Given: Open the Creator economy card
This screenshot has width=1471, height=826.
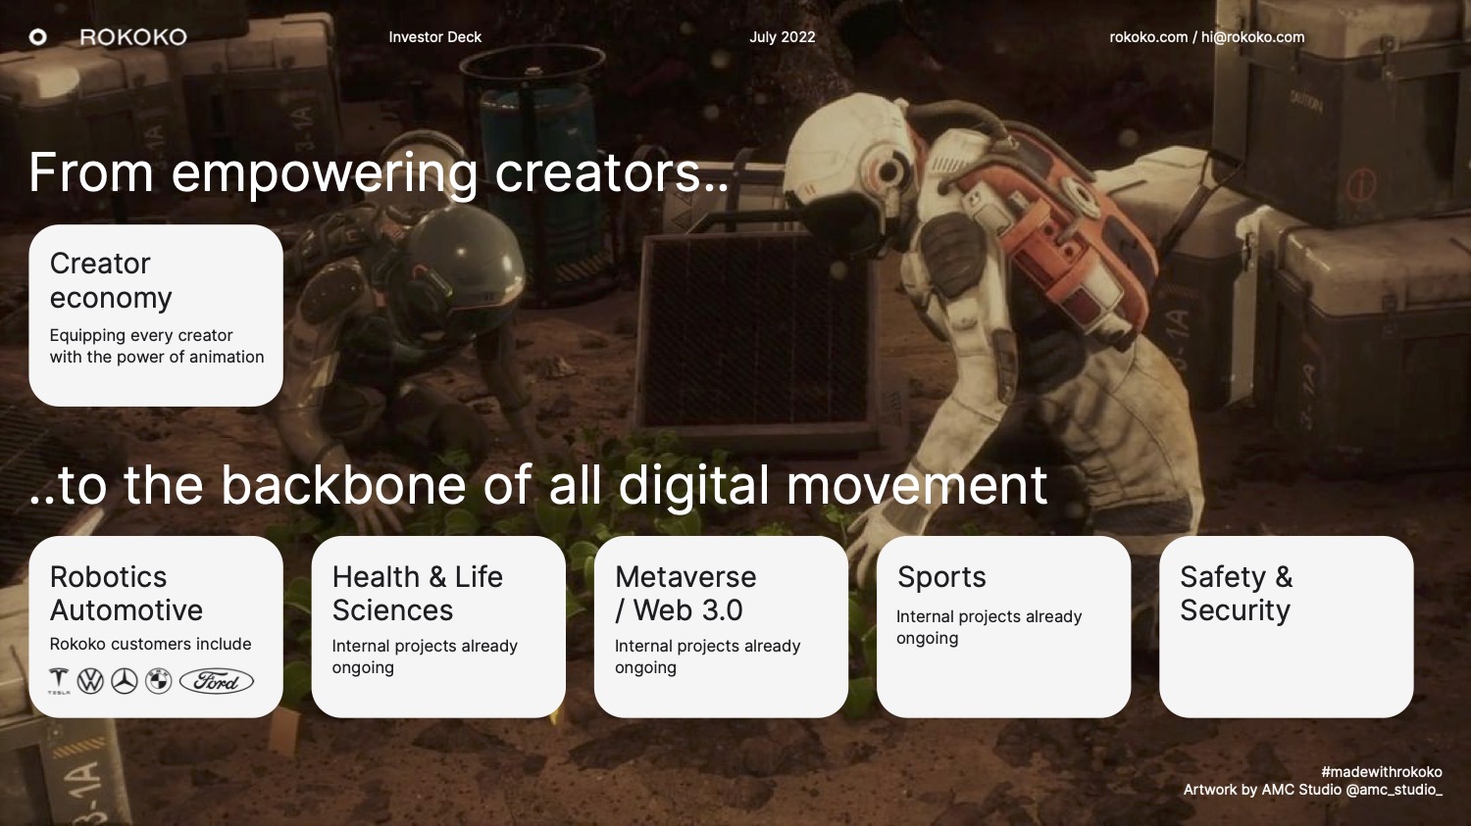Looking at the screenshot, I should point(156,316).
